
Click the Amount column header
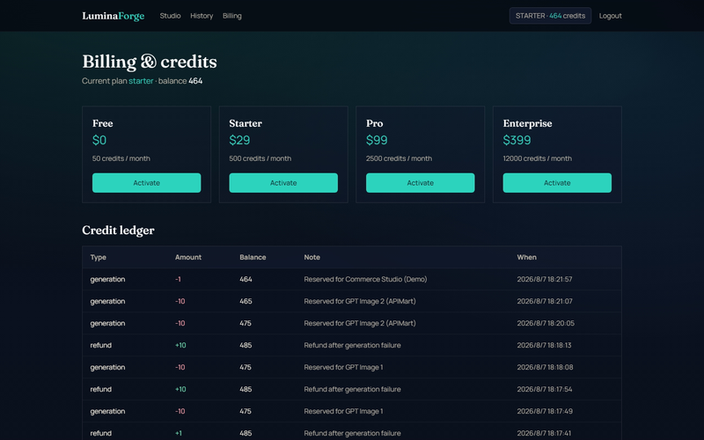188,257
